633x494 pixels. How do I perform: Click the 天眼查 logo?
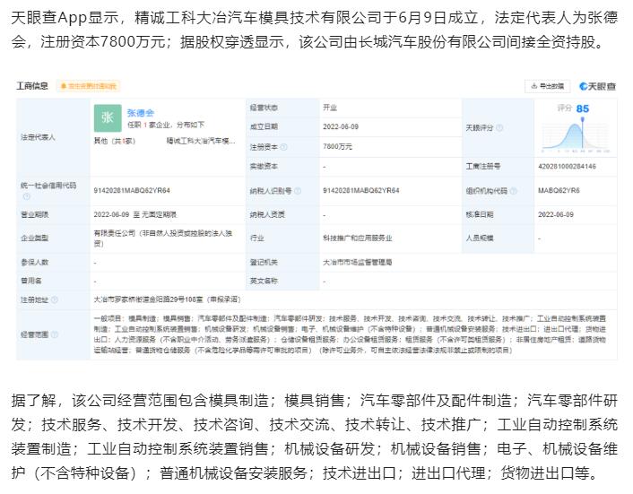pos(597,86)
